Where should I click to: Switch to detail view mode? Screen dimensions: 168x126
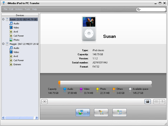(162, 101)
